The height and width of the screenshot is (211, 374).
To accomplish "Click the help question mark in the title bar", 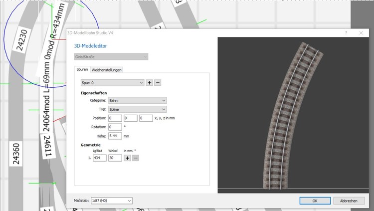I will coord(346,32).
